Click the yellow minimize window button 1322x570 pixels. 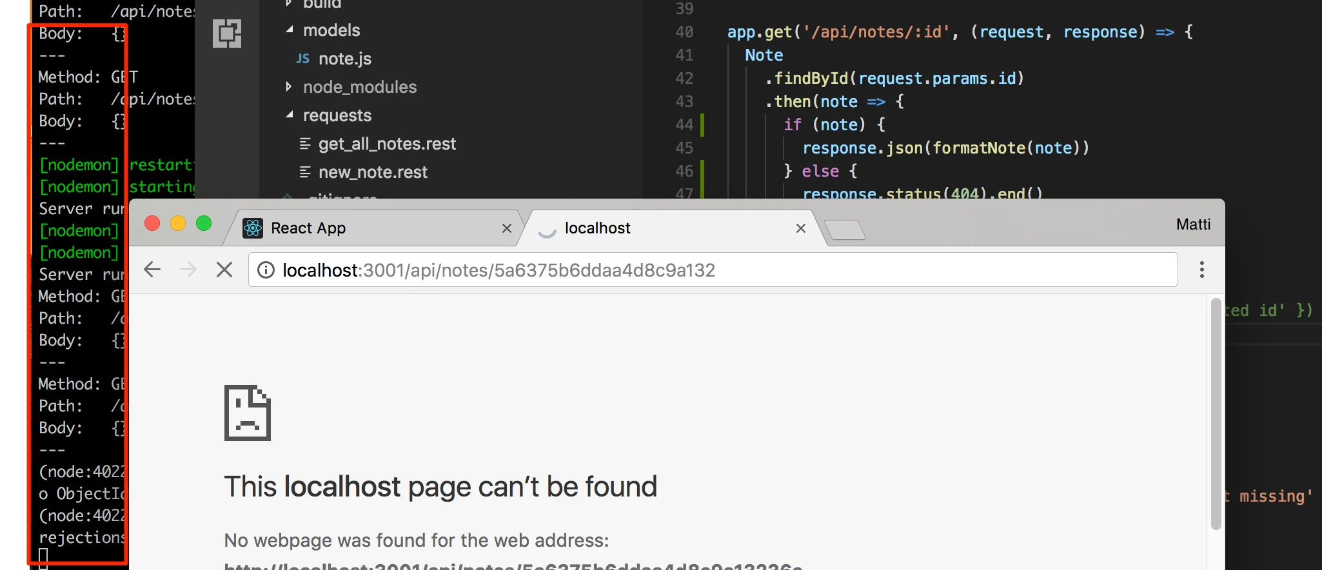click(x=178, y=223)
